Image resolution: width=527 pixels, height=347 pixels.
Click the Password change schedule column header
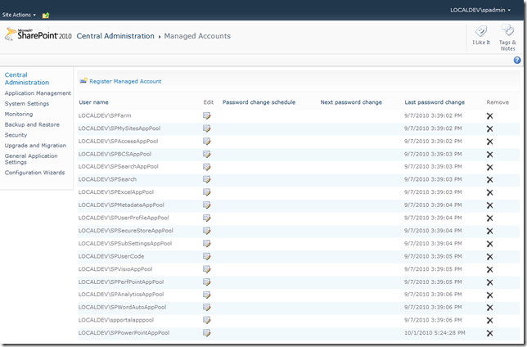pyautogui.click(x=259, y=102)
